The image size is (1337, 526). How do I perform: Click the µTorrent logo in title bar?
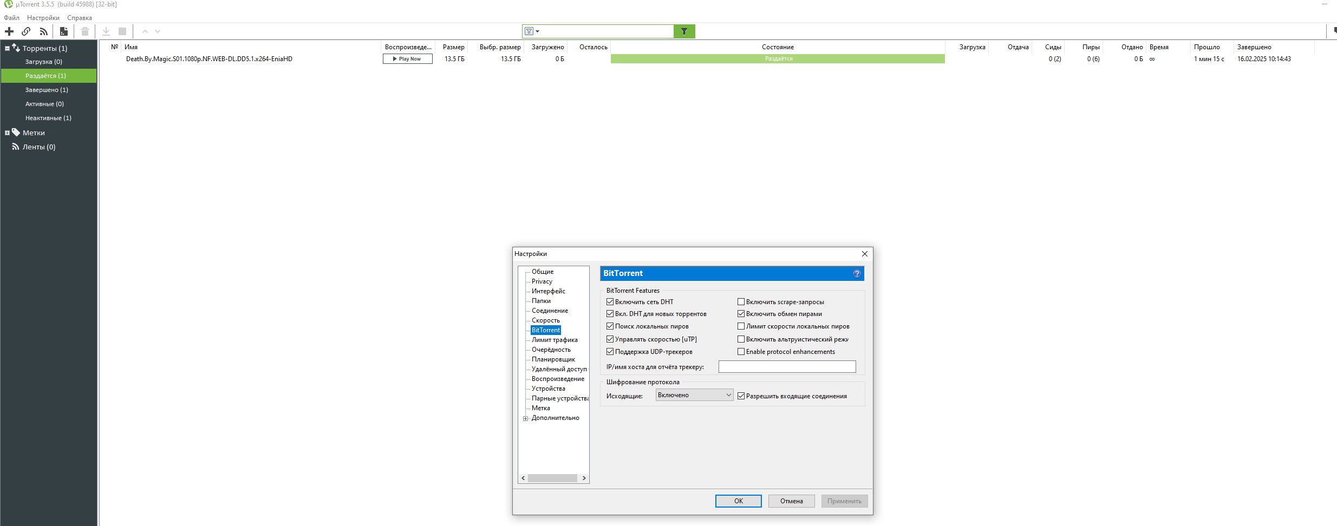pos(8,4)
